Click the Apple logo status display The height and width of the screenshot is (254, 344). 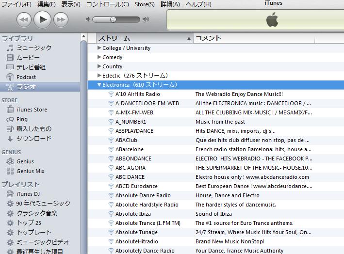(272, 20)
